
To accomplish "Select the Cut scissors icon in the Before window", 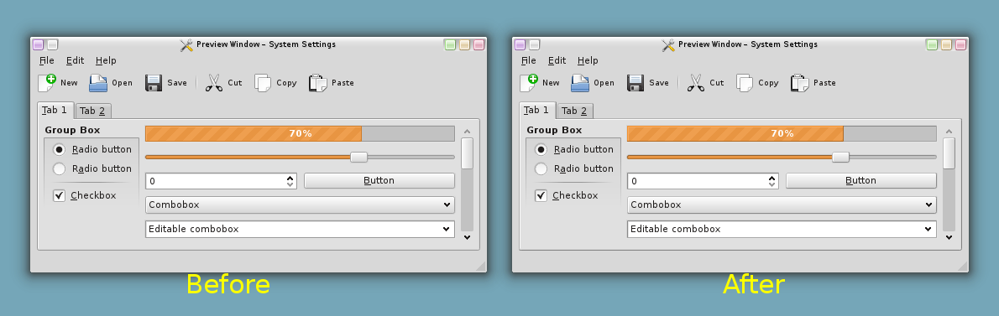I will click(214, 83).
